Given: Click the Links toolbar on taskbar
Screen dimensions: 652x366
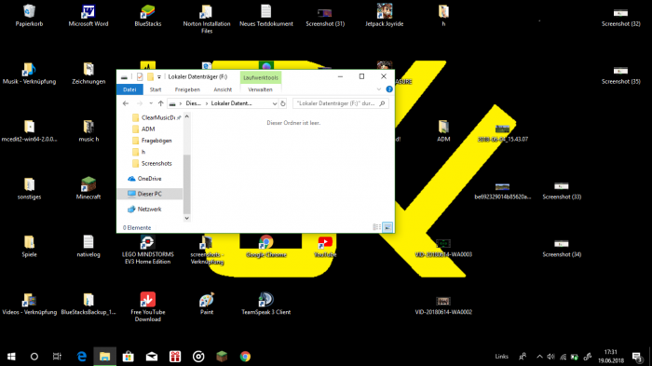Looking at the screenshot, I should 501,357.
